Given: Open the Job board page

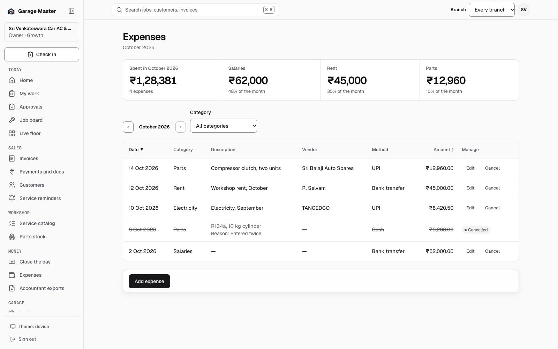Looking at the screenshot, I should pos(42,120).
